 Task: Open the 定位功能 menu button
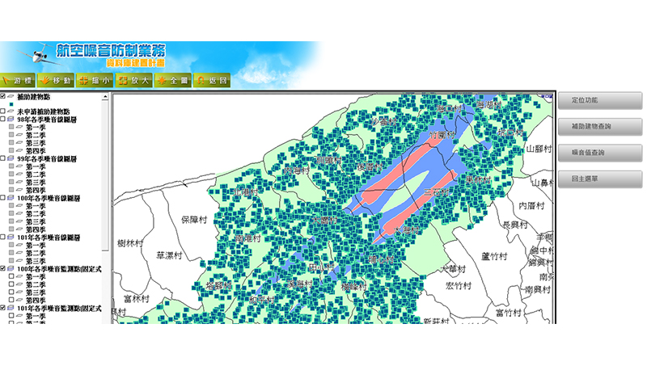(x=599, y=100)
